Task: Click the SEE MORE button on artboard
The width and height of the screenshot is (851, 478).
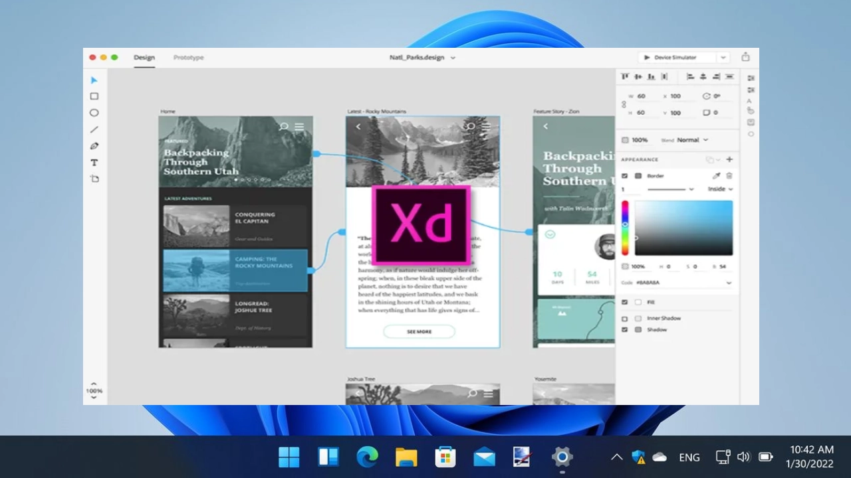Action: click(x=419, y=331)
